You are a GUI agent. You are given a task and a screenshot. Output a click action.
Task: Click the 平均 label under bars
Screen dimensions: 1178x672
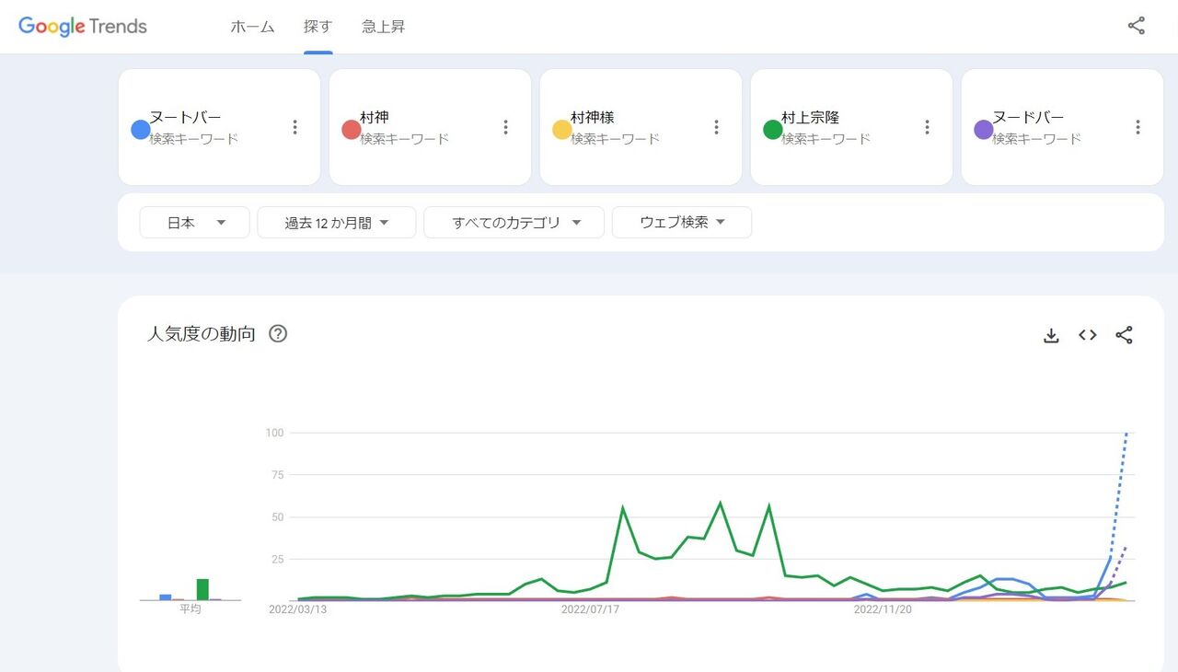190,609
